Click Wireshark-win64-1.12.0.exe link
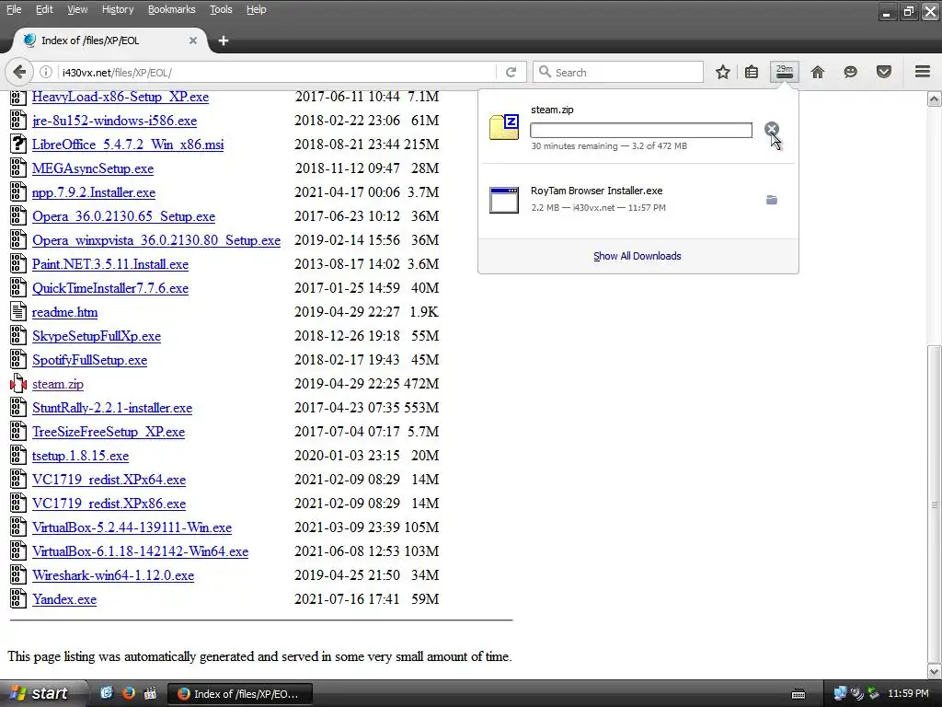The image size is (942, 707). pos(113,575)
